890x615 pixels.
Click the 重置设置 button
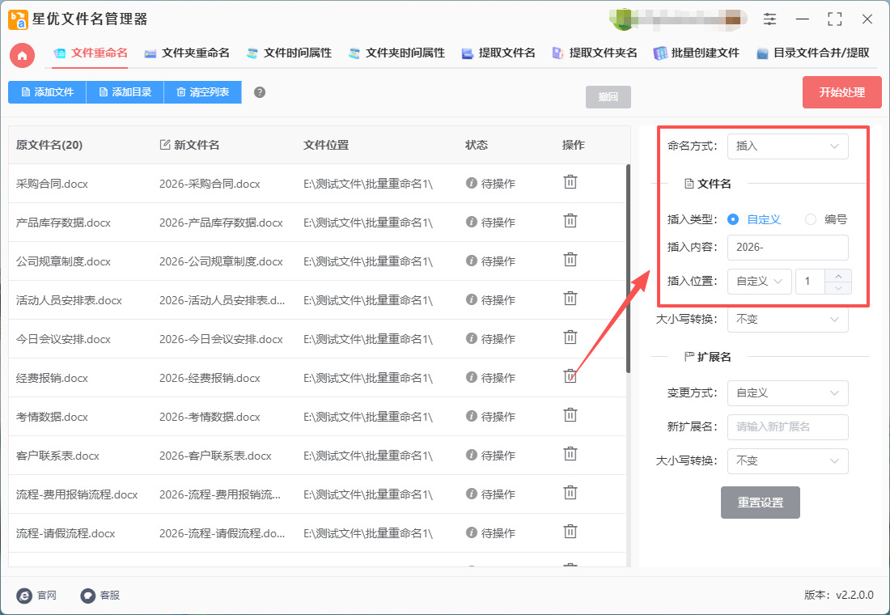pyautogui.click(x=760, y=503)
